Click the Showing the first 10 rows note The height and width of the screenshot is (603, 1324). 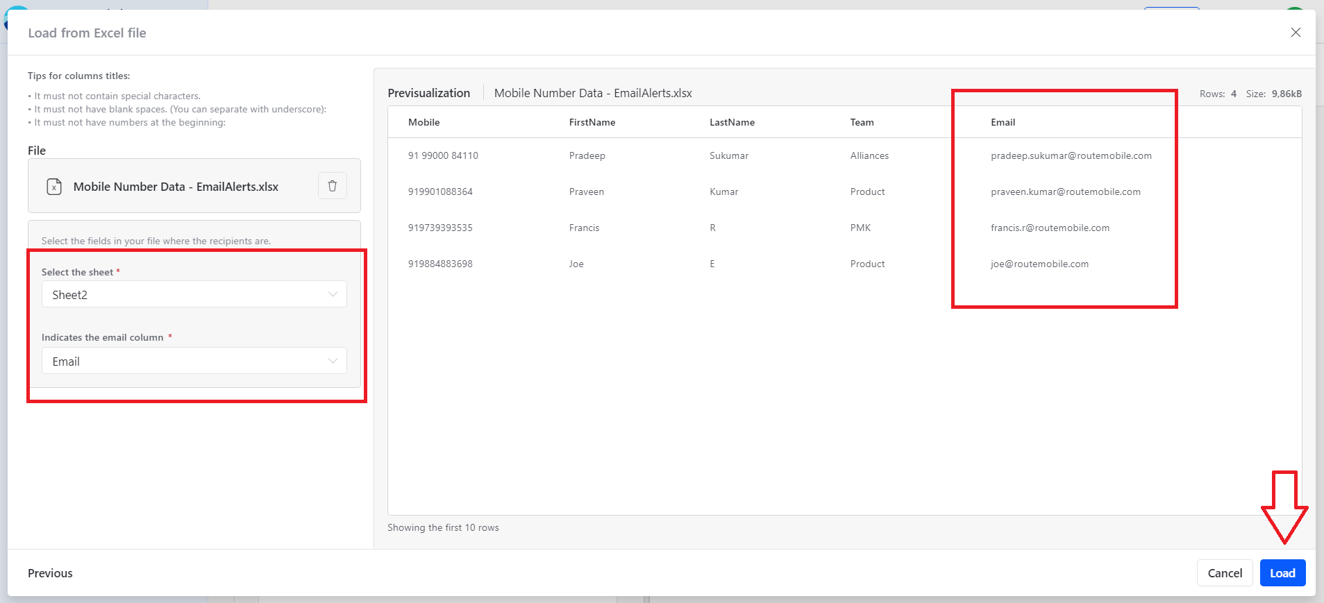pos(443,527)
